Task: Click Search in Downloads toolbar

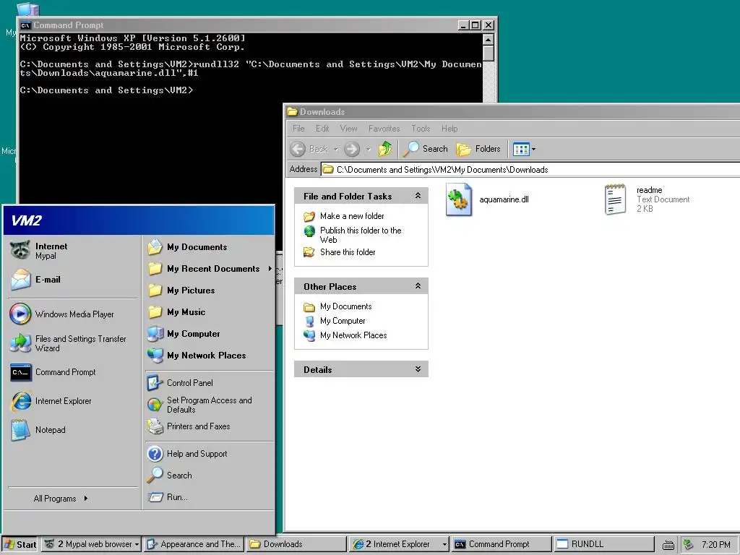Action: click(x=426, y=149)
